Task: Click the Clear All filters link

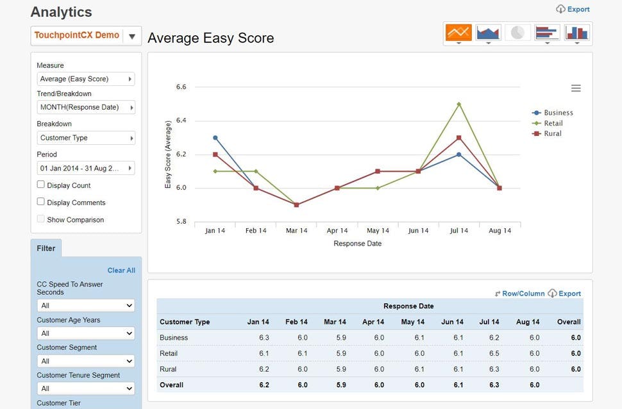Action: (121, 270)
